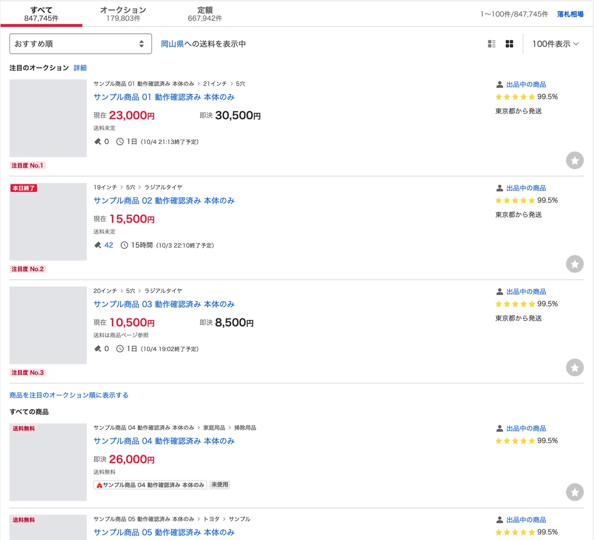Click the 岡山県 shipping location link
The width and height of the screenshot is (594, 540).
coord(173,44)
